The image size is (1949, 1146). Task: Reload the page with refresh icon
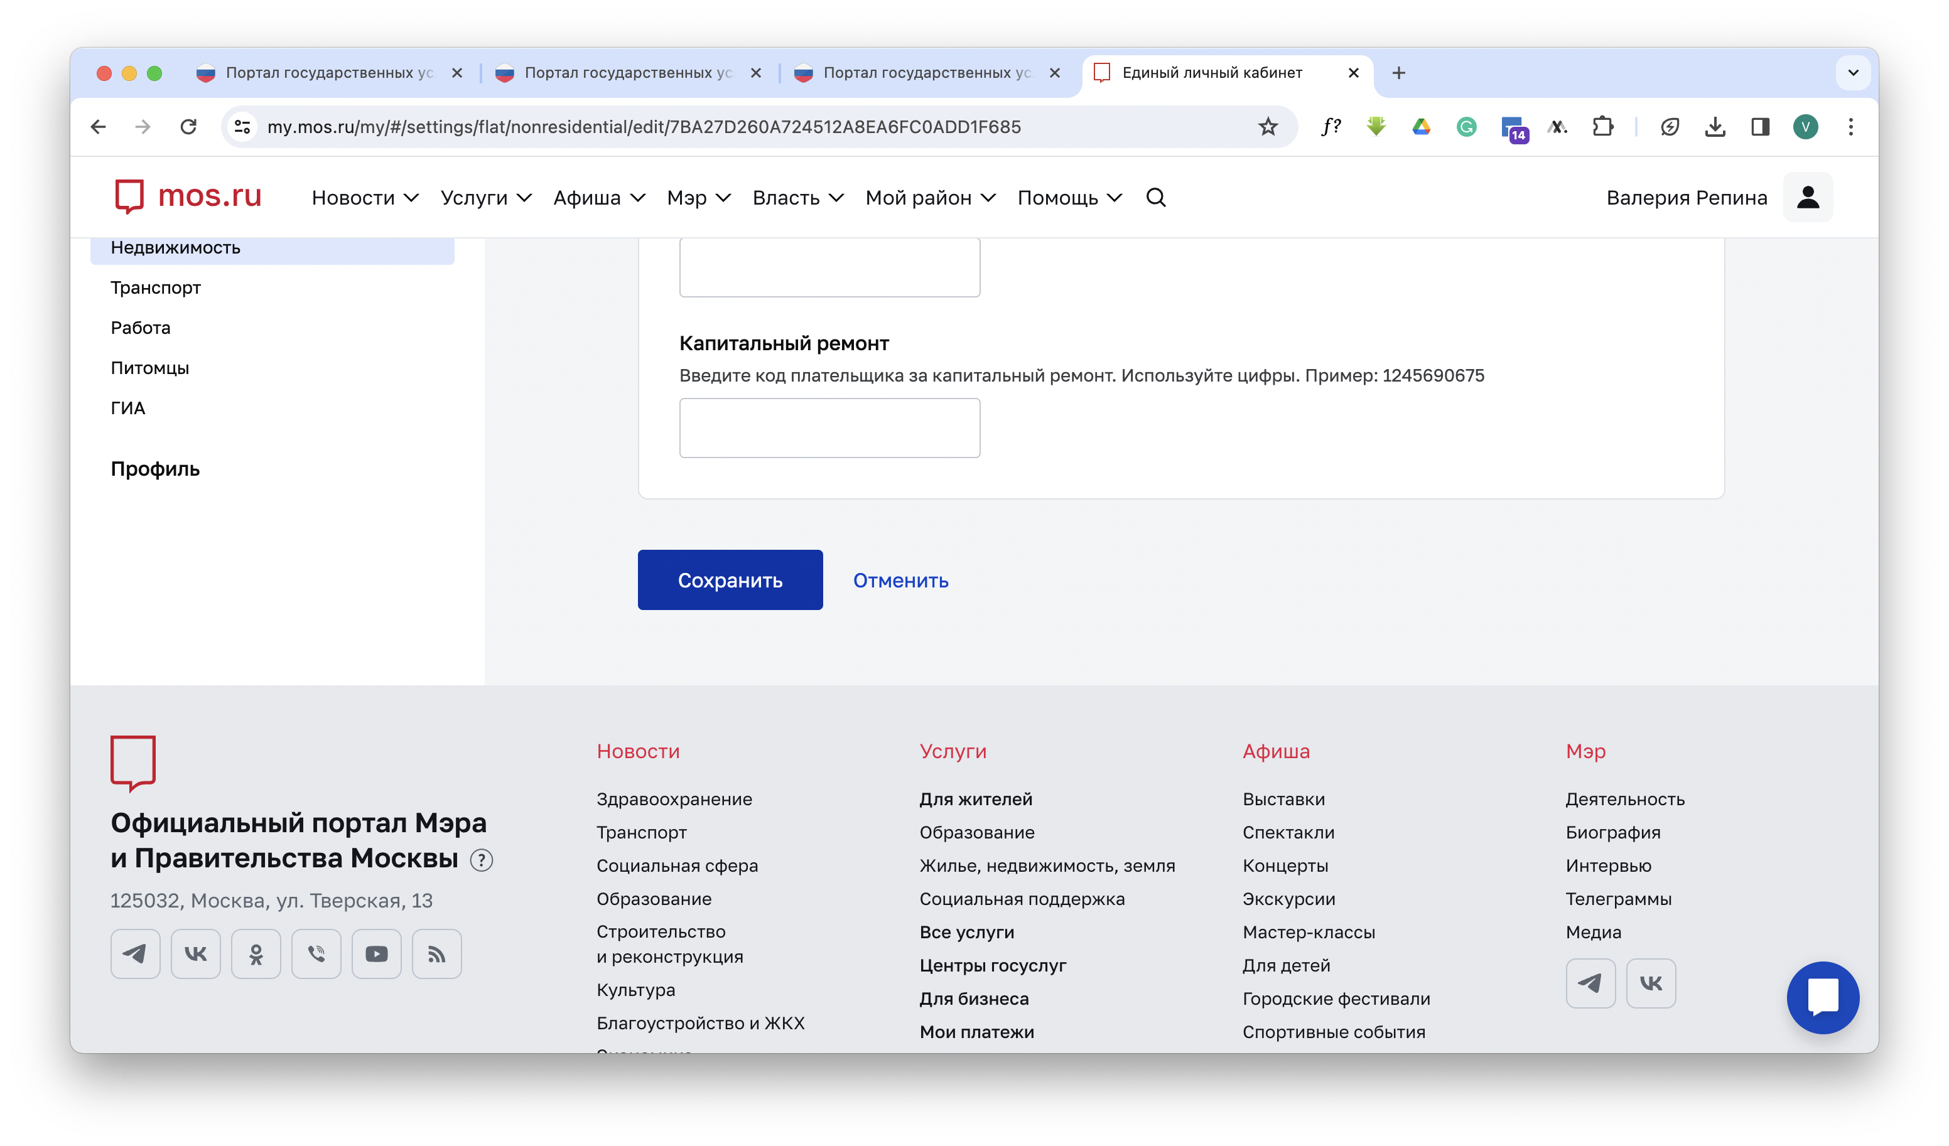click(x=188, y=127)
